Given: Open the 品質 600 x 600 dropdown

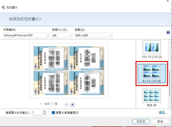Looking at the screenshot, I should (x=93, y=35).
